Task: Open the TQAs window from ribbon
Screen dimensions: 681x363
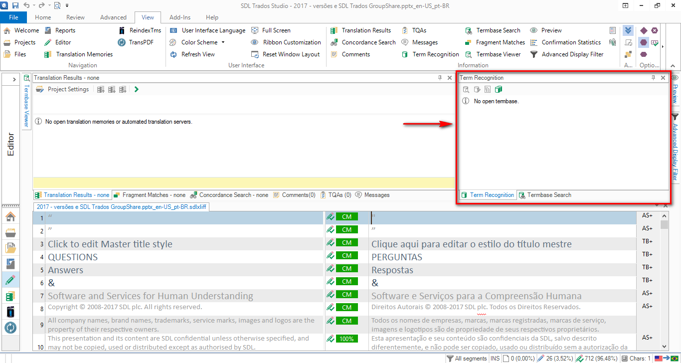Action: click(413, 30)
